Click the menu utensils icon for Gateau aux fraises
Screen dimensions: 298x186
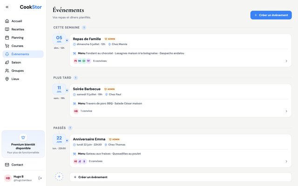coord(74,154)
